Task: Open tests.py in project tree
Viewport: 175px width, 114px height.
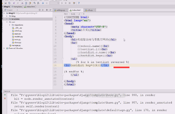Action: pos(17,40)
